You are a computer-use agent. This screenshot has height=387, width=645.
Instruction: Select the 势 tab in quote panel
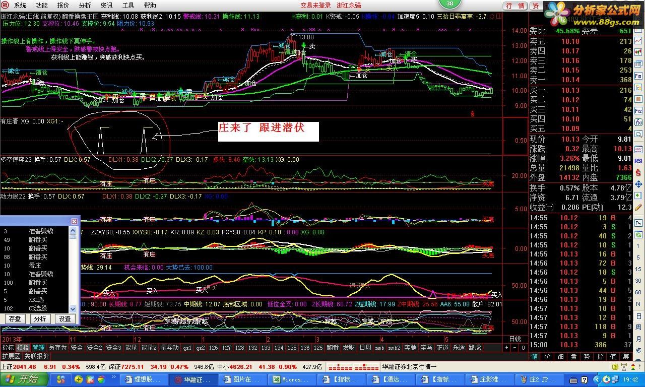(x=587, y=356)
